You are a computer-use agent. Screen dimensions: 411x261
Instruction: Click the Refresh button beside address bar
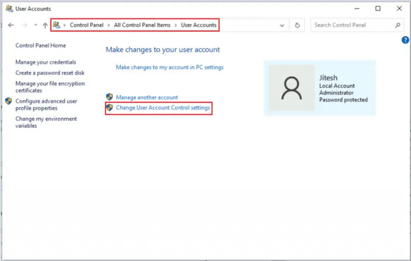coord(297,25)
